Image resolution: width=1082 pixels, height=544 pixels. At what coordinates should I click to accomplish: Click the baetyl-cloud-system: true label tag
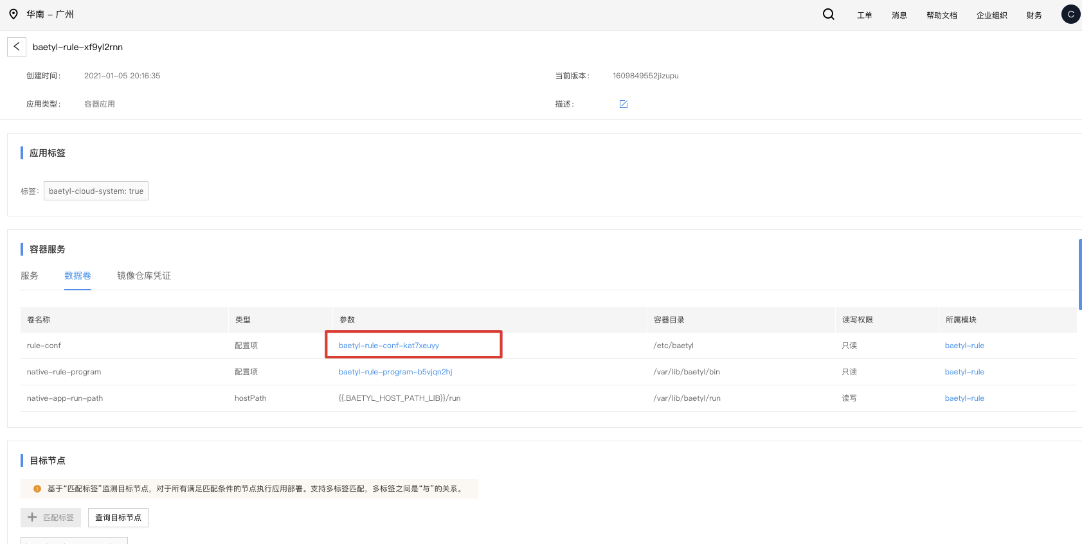pyautogui.click(x=96, y=191)
